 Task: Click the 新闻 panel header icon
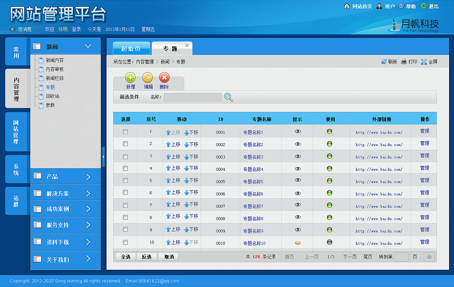click(x=37, y=47)
